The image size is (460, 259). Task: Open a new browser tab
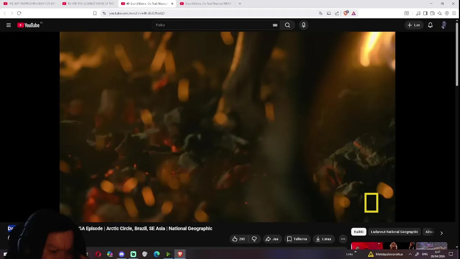click(x=240, y=4)
